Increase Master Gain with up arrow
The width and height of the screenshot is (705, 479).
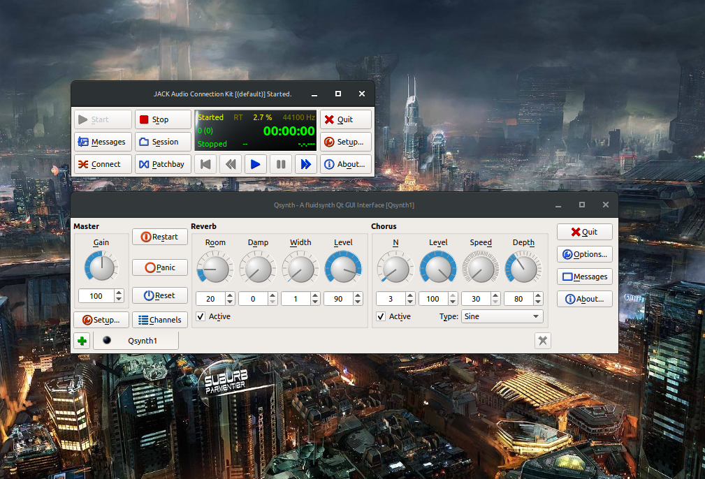(x=119, y=293)
